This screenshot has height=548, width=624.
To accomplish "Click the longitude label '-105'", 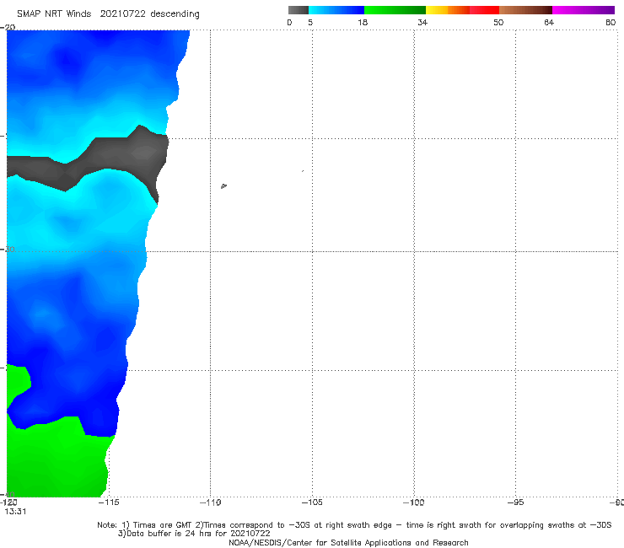I will pos(312,502).
